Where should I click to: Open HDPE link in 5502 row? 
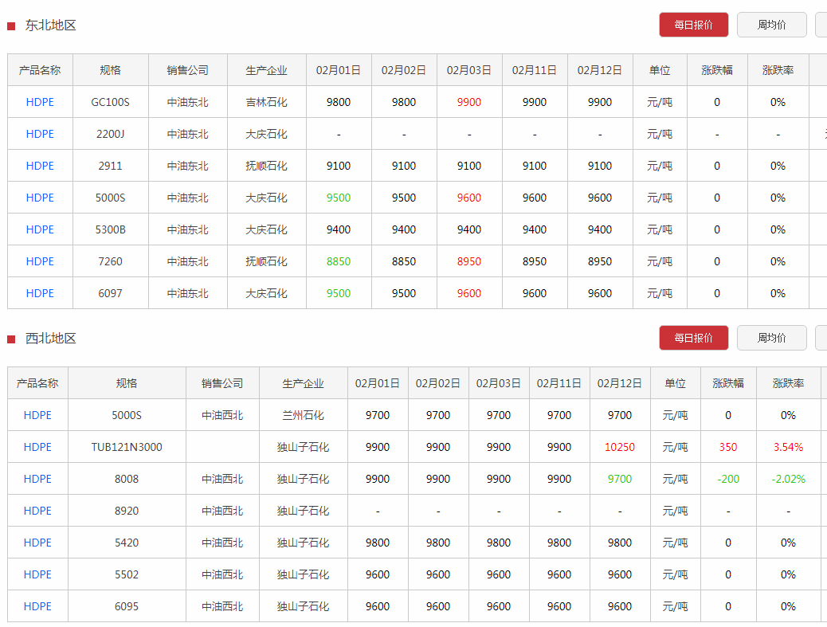37,574
